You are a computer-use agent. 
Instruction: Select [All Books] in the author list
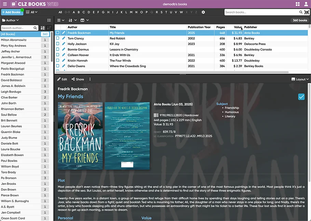[25, 34]
